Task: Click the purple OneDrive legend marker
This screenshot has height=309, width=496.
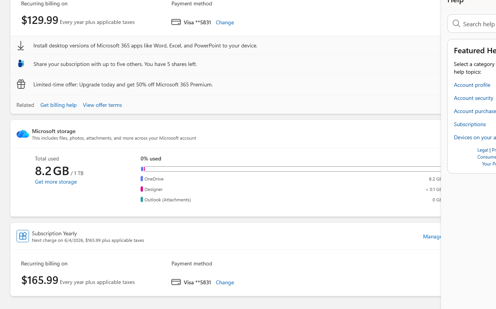Action: [x=142, y=179]
